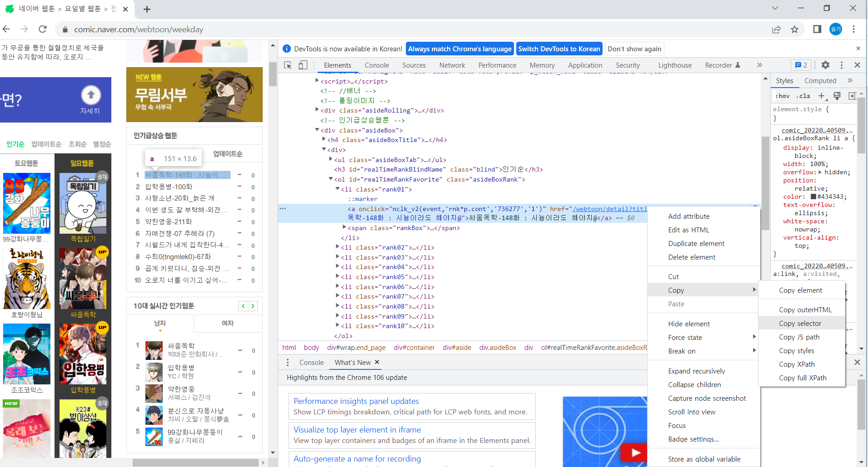Reload the page in Chrome

[x=43, y=29]
